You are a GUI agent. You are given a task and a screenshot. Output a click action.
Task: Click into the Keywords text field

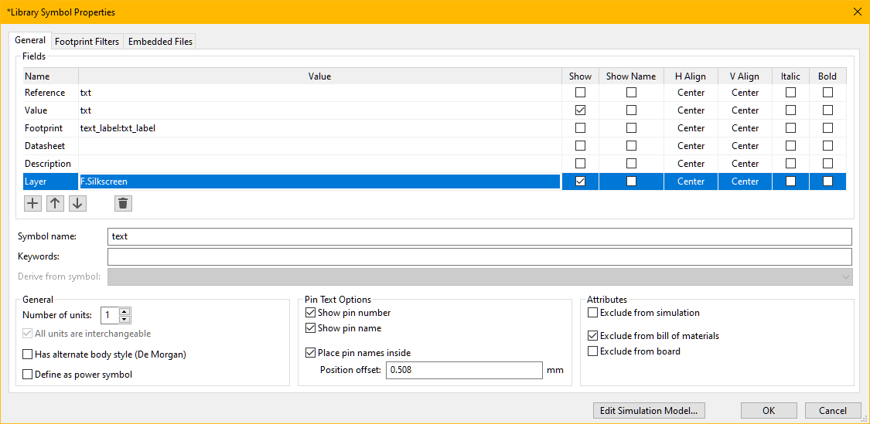(479, 256)
